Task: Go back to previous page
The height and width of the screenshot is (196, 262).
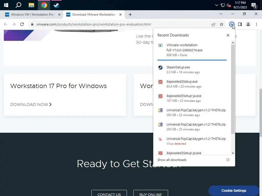Action: click(6, 24)
